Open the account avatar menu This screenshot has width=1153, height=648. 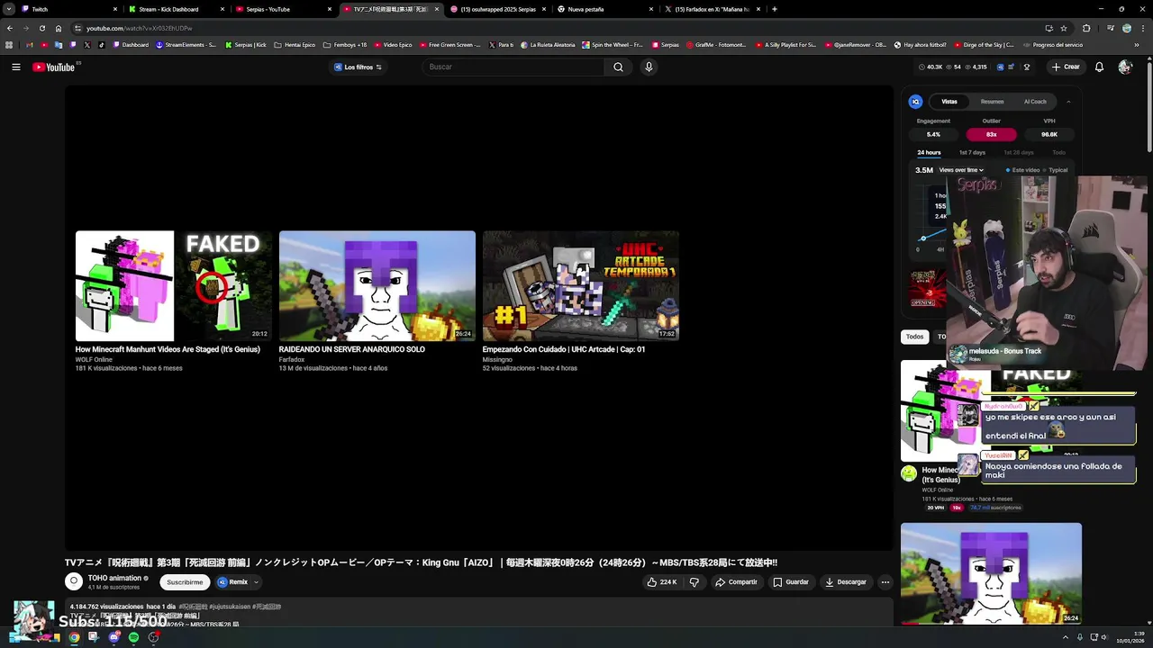1124,67
